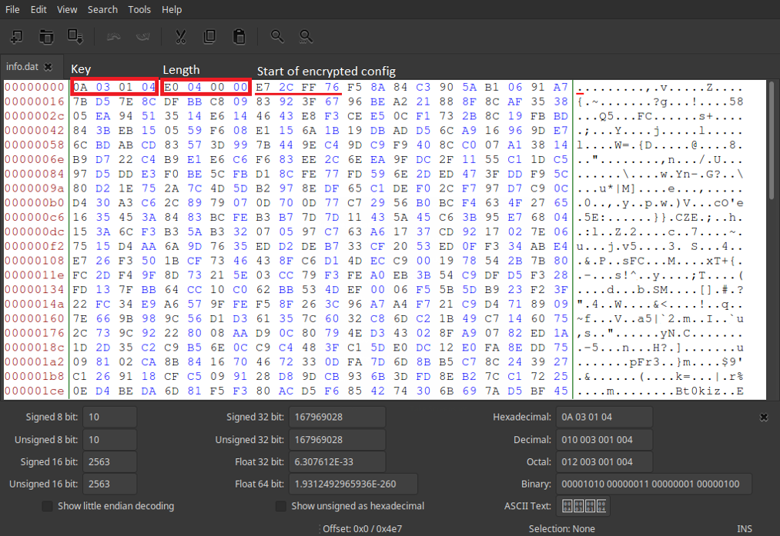Open Find with the magnifier icon
This screenshot has height=536, width=780.
click(277, 36)
